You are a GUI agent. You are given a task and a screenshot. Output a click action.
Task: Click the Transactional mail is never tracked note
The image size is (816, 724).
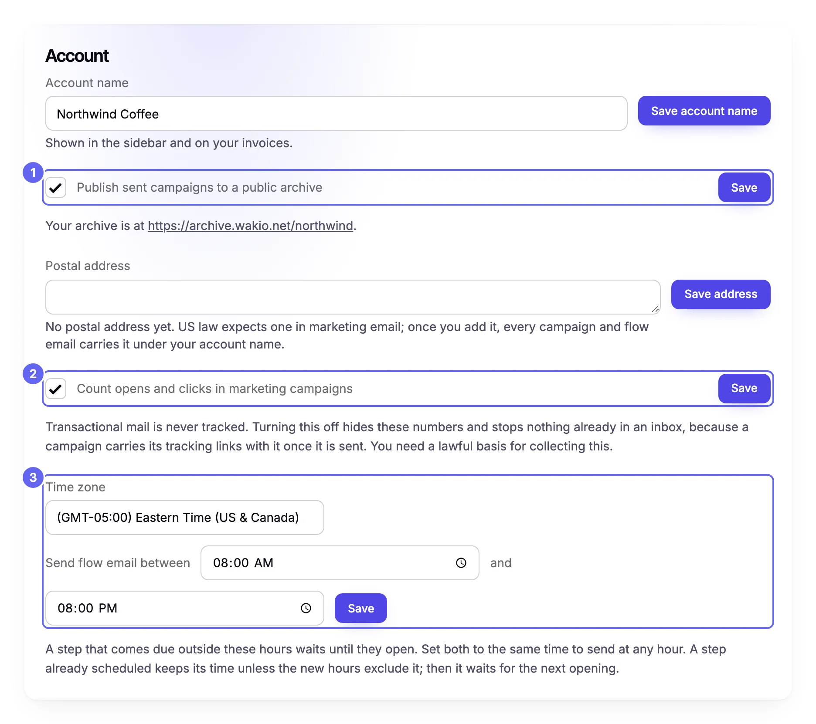pos(397,436)
